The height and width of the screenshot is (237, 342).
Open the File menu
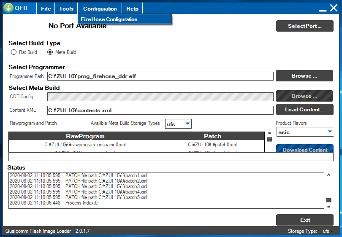pyautogui.click(x=46, y=9)
